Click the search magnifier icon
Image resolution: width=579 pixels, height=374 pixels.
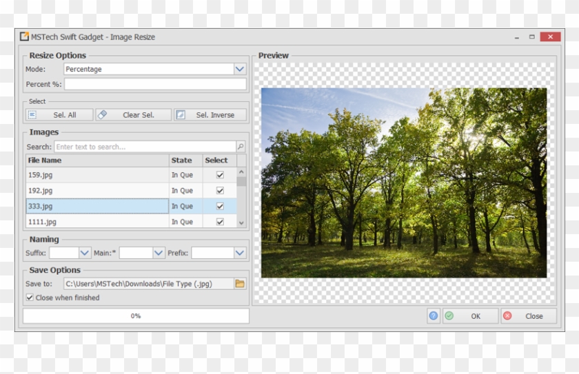coord(241,147)
